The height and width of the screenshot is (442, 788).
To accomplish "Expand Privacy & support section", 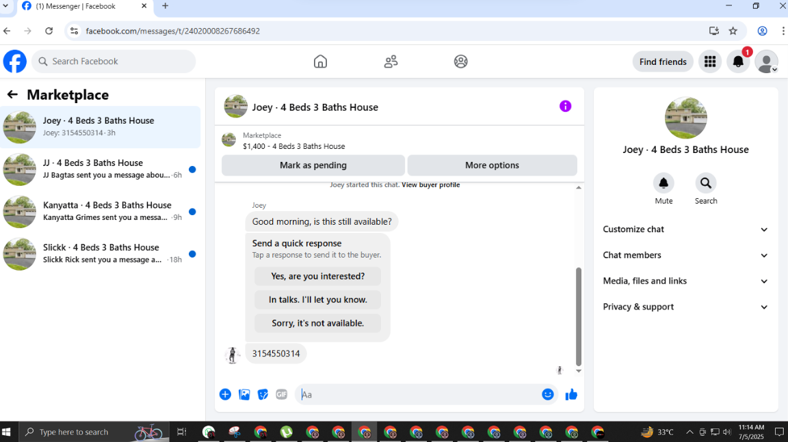I will pos(685,307).
